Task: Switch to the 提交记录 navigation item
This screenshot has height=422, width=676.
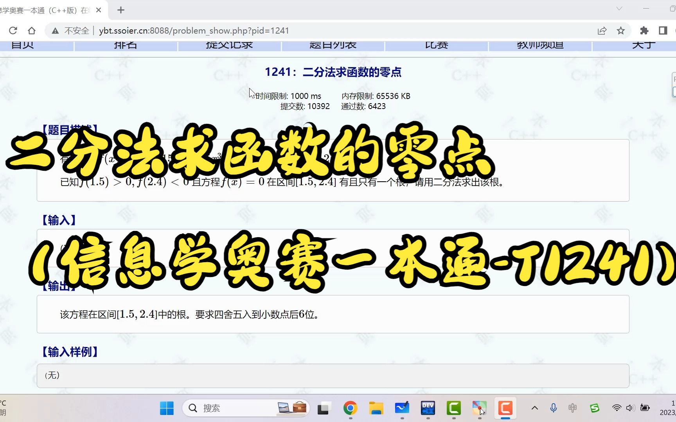Action: (x=230, y=45)
